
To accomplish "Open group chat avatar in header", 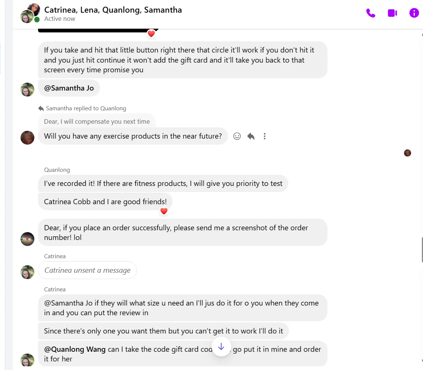I will pyautogui.click(x=30, y=13).
